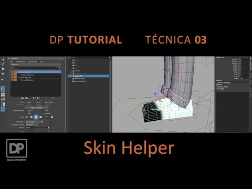Select Flat sort radio button

[39, 61]
